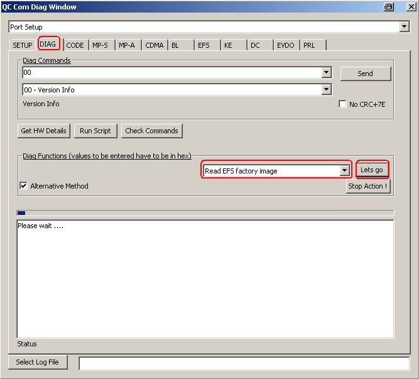Close the QC Com Diag Window
The width and height of the screenshot is (419, 379).
(x=408, y=7)
